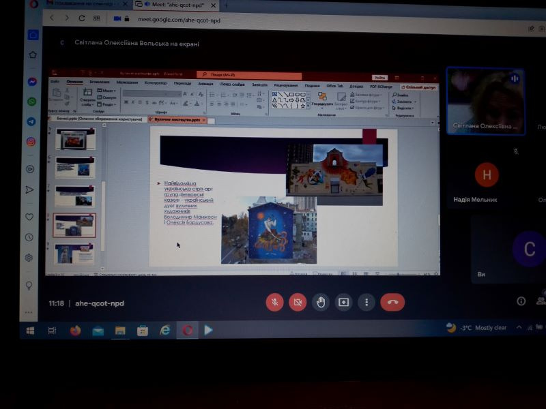Click the first visible slide thumbnail in panel
The width and height of the screenshot is (546, 409).
pyautogui.click(x=75, y=139)
